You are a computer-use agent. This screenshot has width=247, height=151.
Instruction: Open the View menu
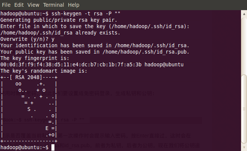point(33,5)
